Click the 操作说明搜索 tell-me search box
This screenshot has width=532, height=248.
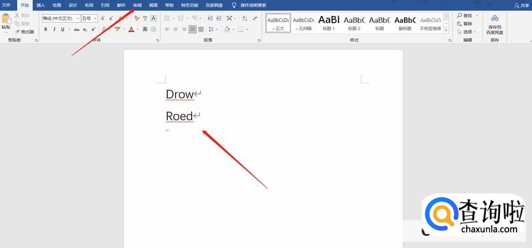(x=253, y=6)
